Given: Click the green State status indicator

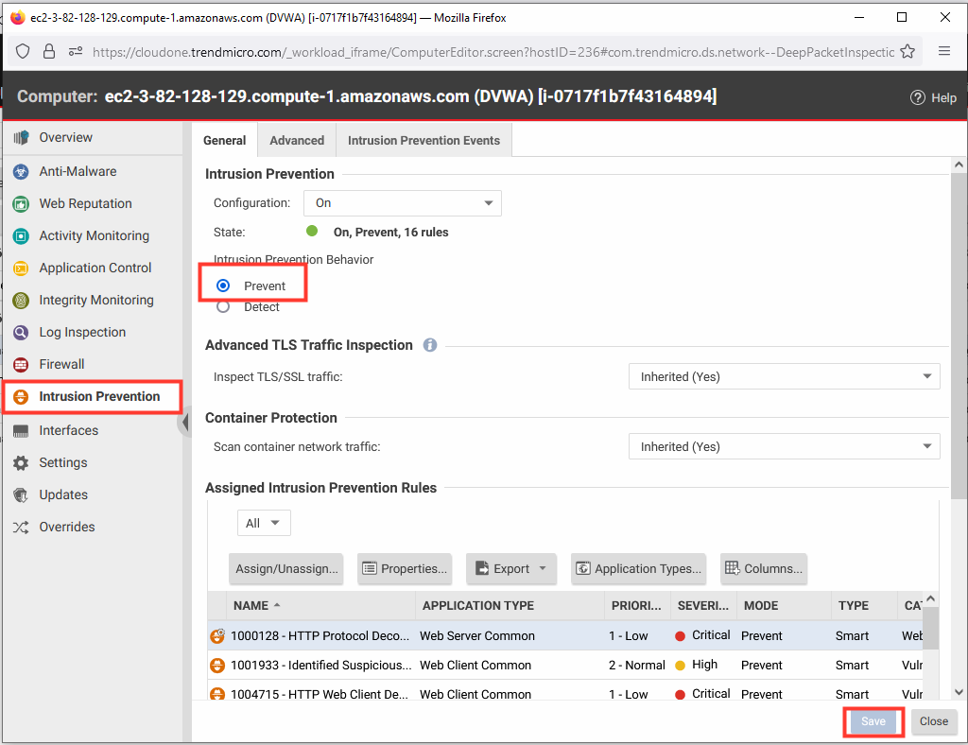Looking at the screenshot, I should 312,232.
